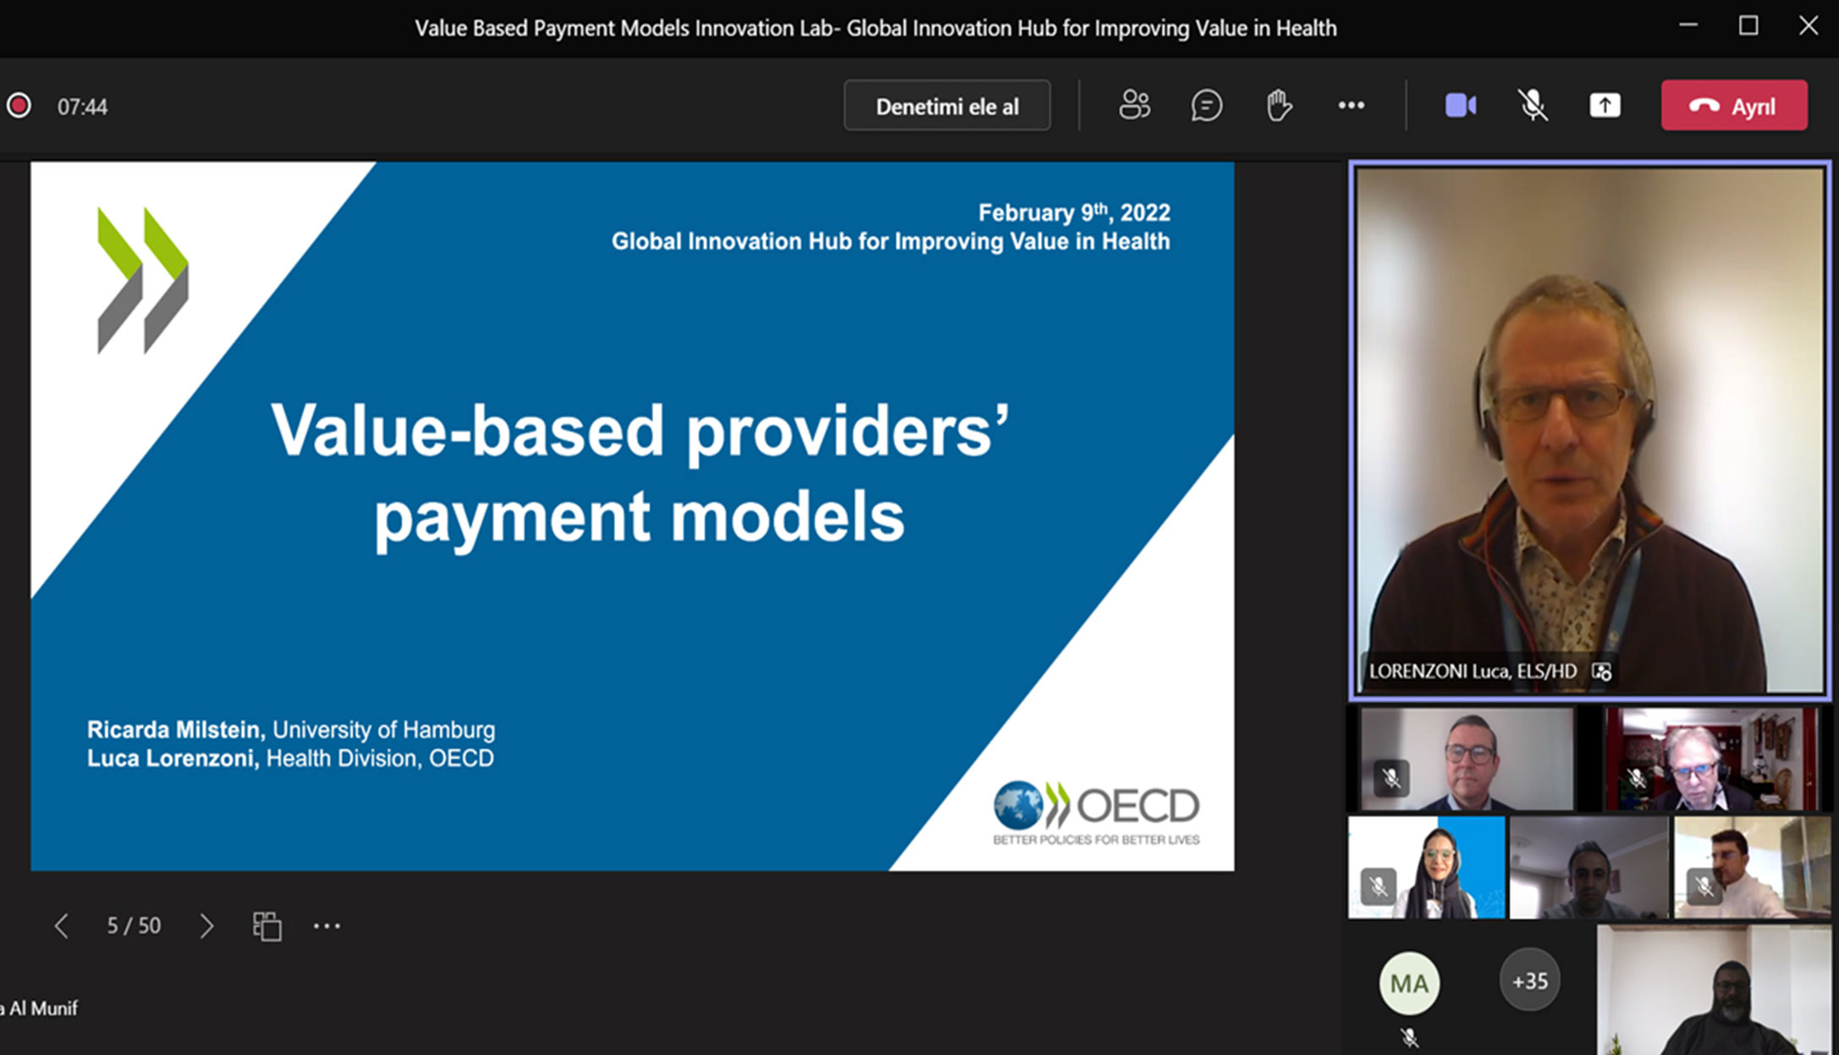1839x1055 pixels.
Task: Click the red recording indicator
Action: [x=19, y=106]
